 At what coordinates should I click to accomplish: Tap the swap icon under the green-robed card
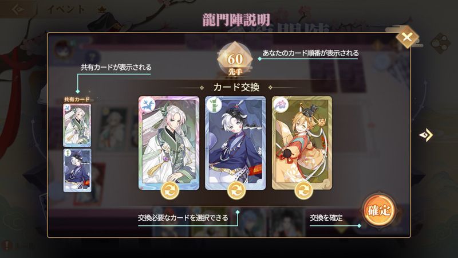coord(169,190)
